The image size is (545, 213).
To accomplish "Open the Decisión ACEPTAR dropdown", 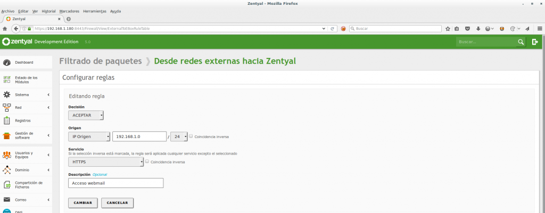I will (x=86, y=116).
